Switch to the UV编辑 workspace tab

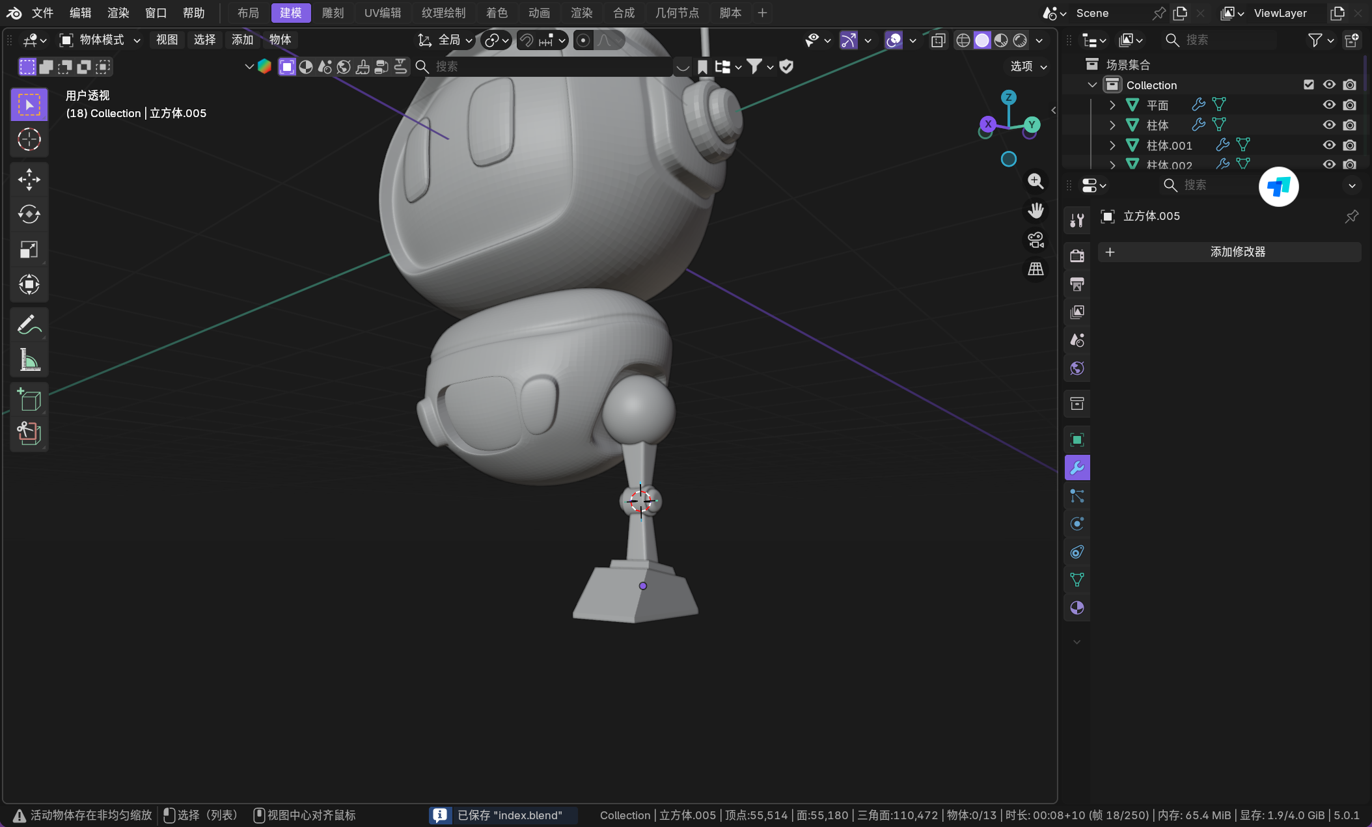(x=382, y=13)
